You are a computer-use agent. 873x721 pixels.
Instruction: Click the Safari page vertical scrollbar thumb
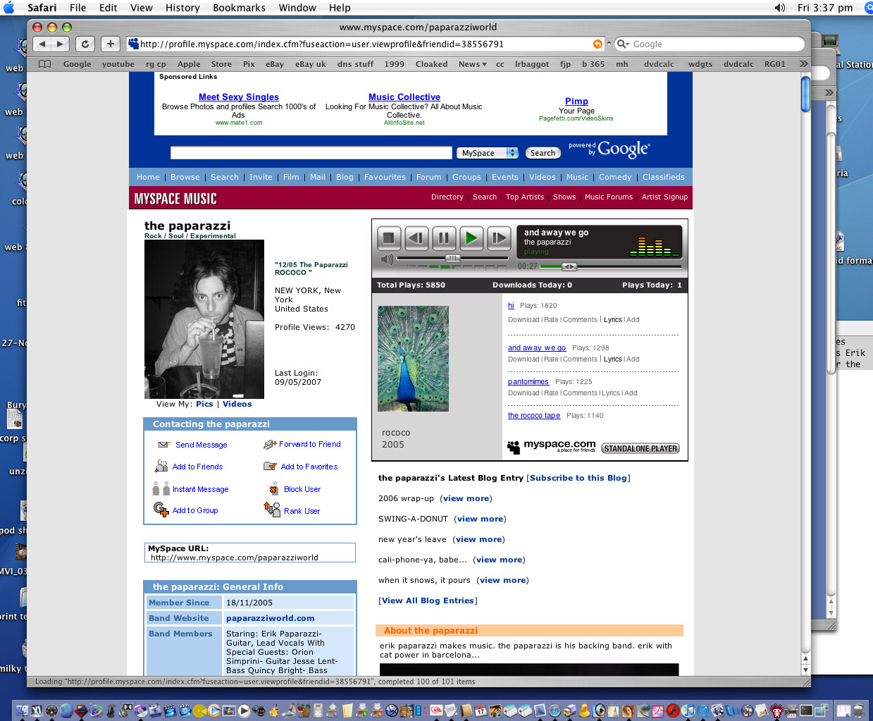pyautogui.click(x=805, y=94)
